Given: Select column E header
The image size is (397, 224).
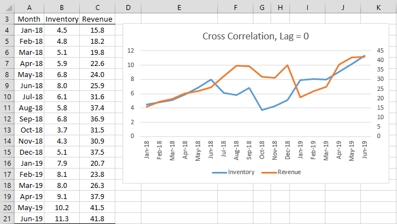Looking at the screenshot, I should 179,8.
